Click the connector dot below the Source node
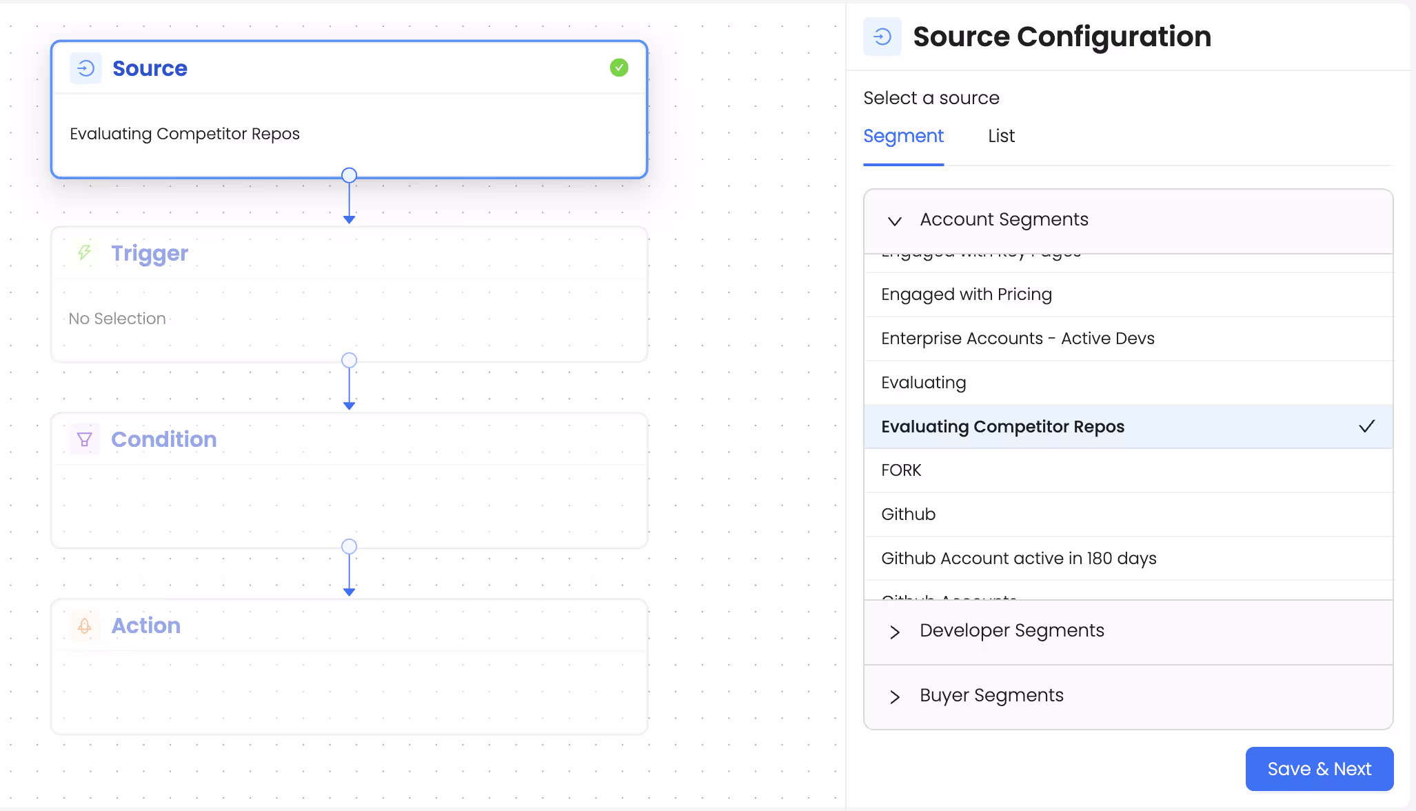This screenshot has height=811, width=1416. tap(349, 175)
